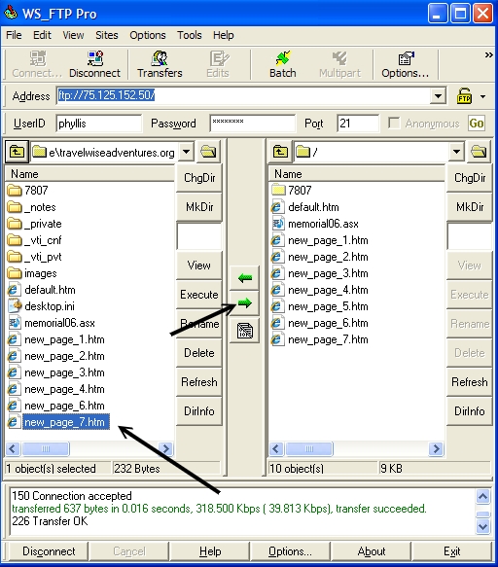498x567 pixels.
Task: Click the Connect... toolbar icon
Action: 37,64
